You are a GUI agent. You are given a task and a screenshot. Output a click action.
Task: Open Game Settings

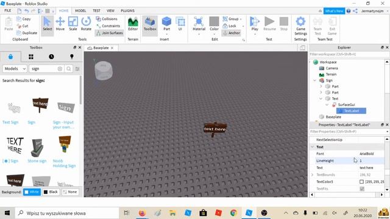300,26
